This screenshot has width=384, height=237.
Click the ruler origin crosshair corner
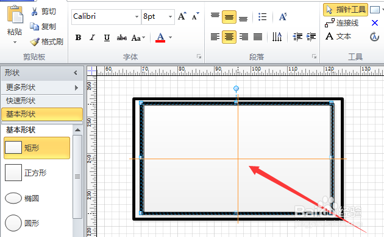coord(91,71)
